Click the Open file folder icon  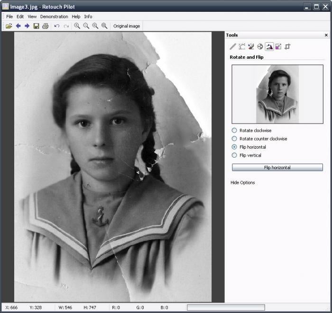(x=9, y=26)
